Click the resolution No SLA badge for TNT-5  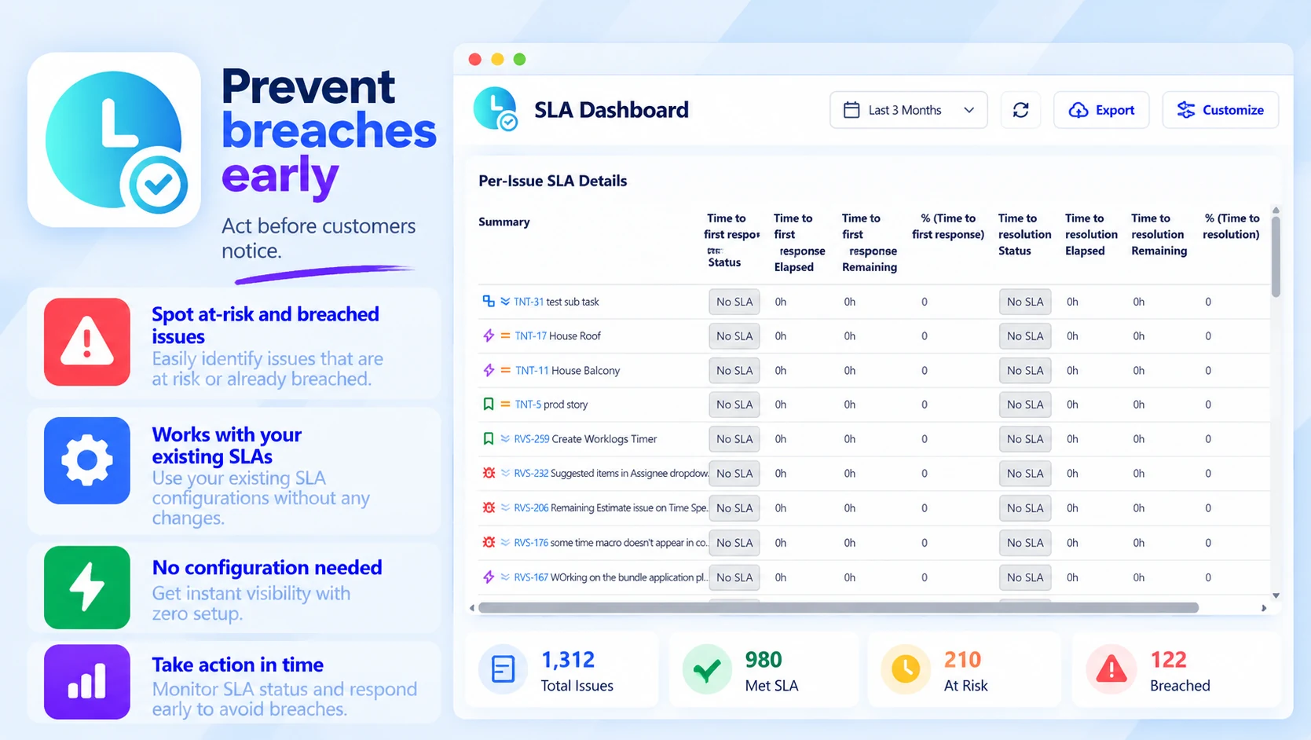pyautogui.click(x=1025, y=405)
